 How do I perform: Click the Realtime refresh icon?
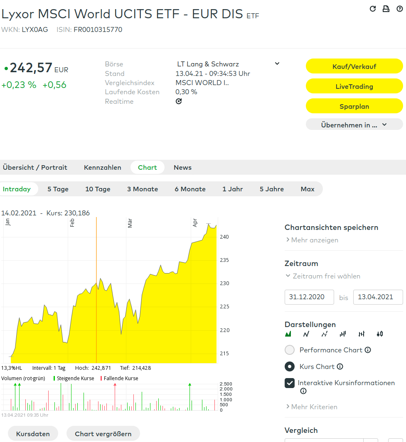[x=179, y=101]
